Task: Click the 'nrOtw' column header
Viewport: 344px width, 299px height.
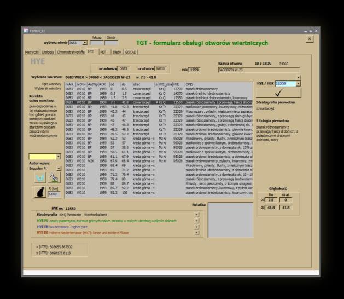Action: [x=81, y=84]
